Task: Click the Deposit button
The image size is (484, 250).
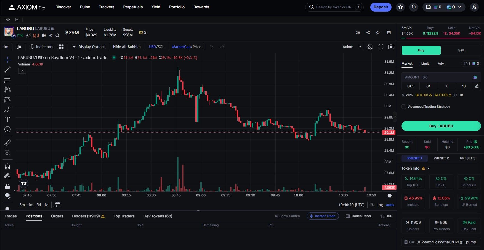Action: [x=381, y=7]
